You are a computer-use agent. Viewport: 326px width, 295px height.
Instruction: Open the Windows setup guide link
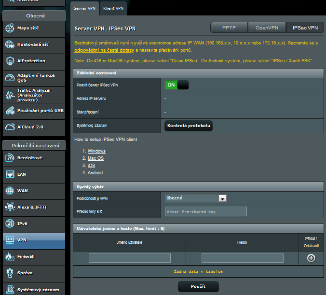click(x=96, y=151)
